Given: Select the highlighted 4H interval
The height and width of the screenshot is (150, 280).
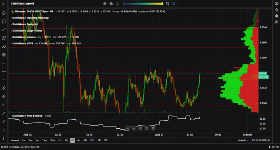Looking at the screenshot, I should pos(72,141).
